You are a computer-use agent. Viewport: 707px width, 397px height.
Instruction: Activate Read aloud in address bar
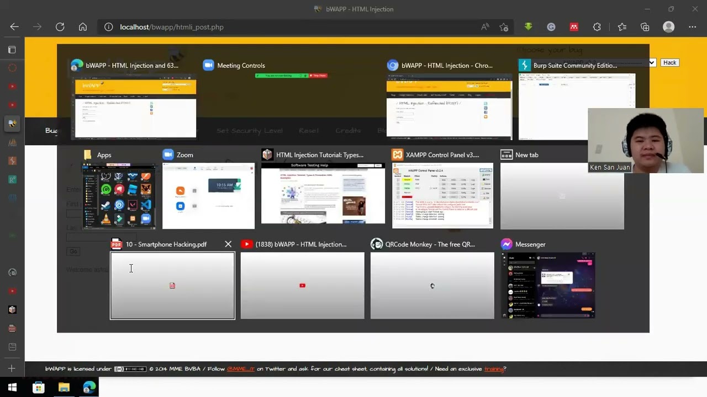485,27
